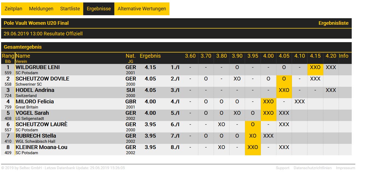Screen dimensions: 379x189
Task: Click the Gesamtergebnis section heading
Action: [x=23, y=47]
